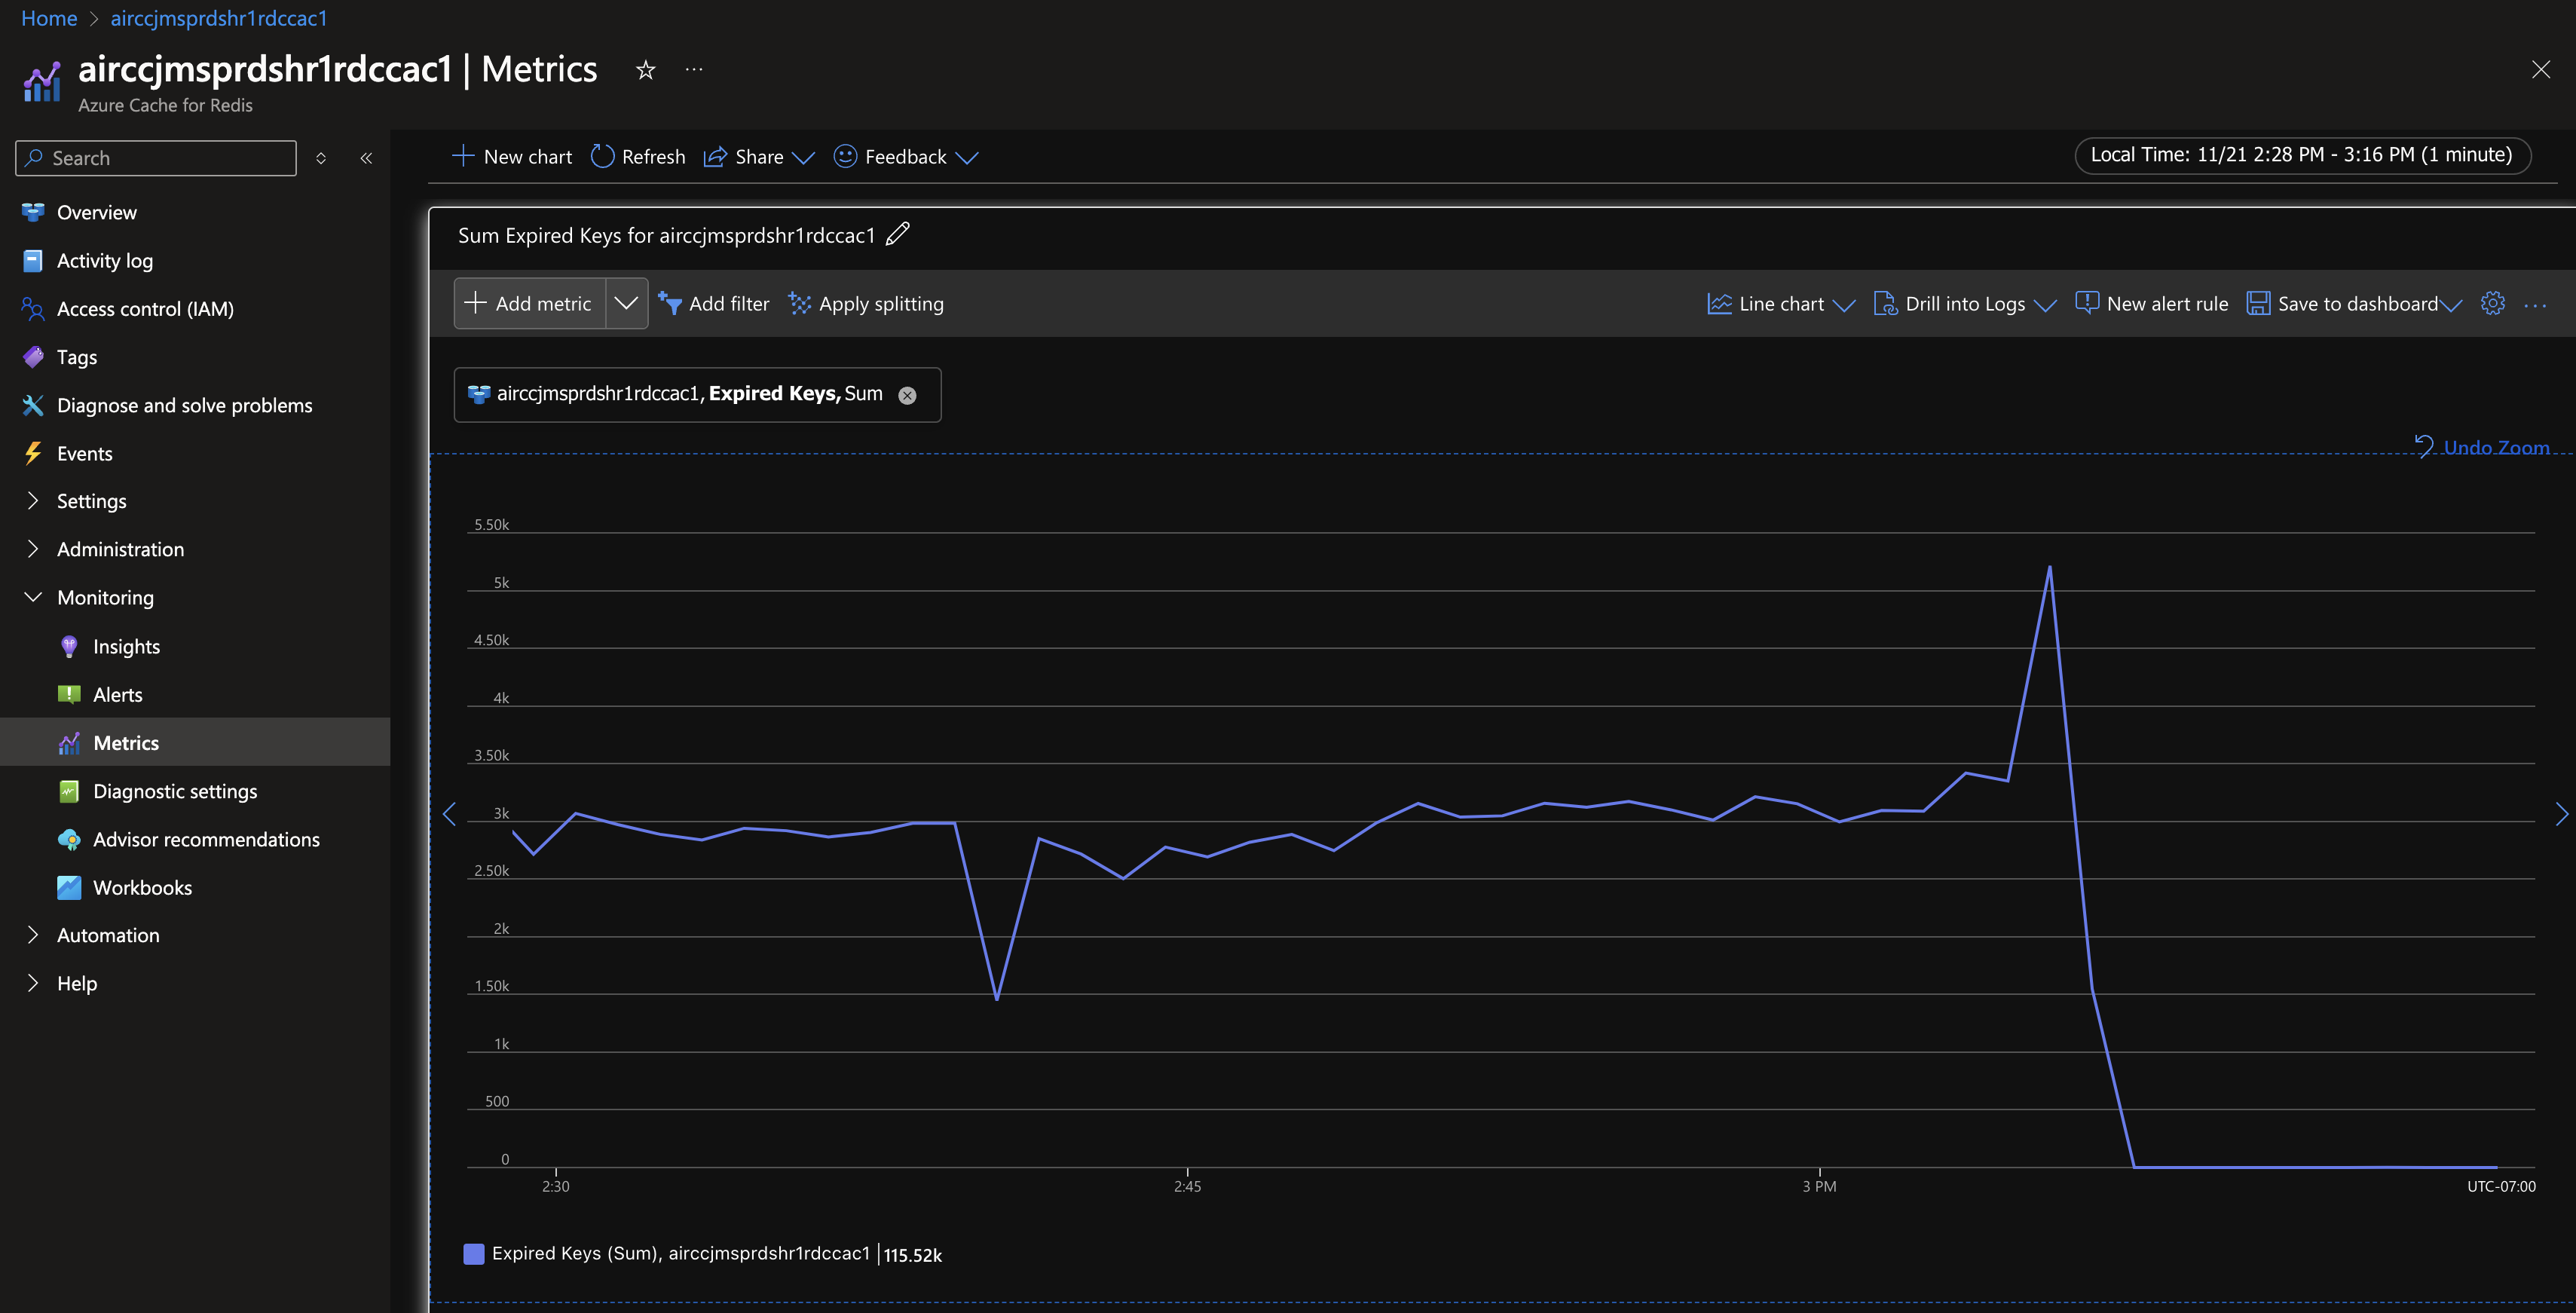Expand the Add metric dropdown arrow
The width and height of the screenshot is (2576, 1313).
(626, 303)
